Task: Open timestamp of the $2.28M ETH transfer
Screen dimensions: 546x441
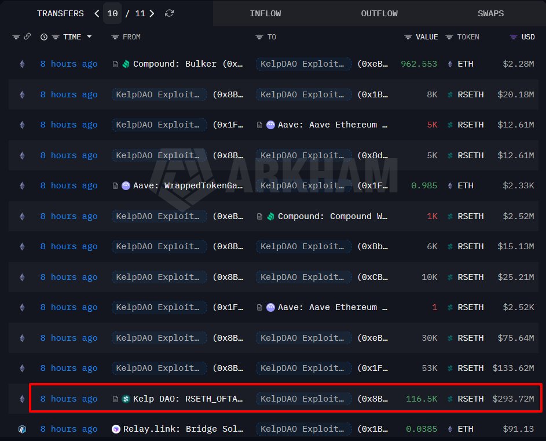Action: coord(69,64)
